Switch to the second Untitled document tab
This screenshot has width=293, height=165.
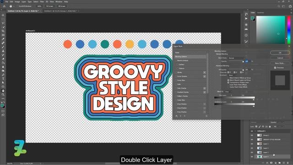pyautogui.click(x=60, y=11)
